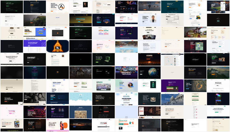Select the 'SW4NIT' website thumbnail
The height and width of the screenshot is (132, 230).
click(35, 60)
